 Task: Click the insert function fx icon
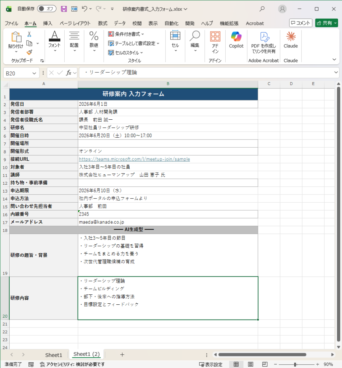click(x=69, y=73)
